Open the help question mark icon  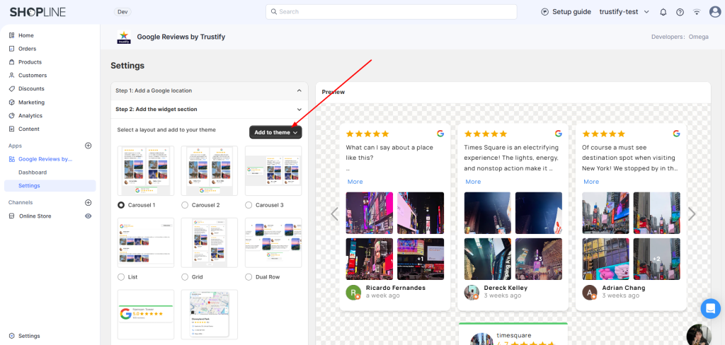point(680,12)
